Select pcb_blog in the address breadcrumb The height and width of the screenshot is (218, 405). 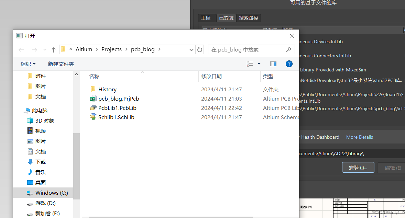143,49
